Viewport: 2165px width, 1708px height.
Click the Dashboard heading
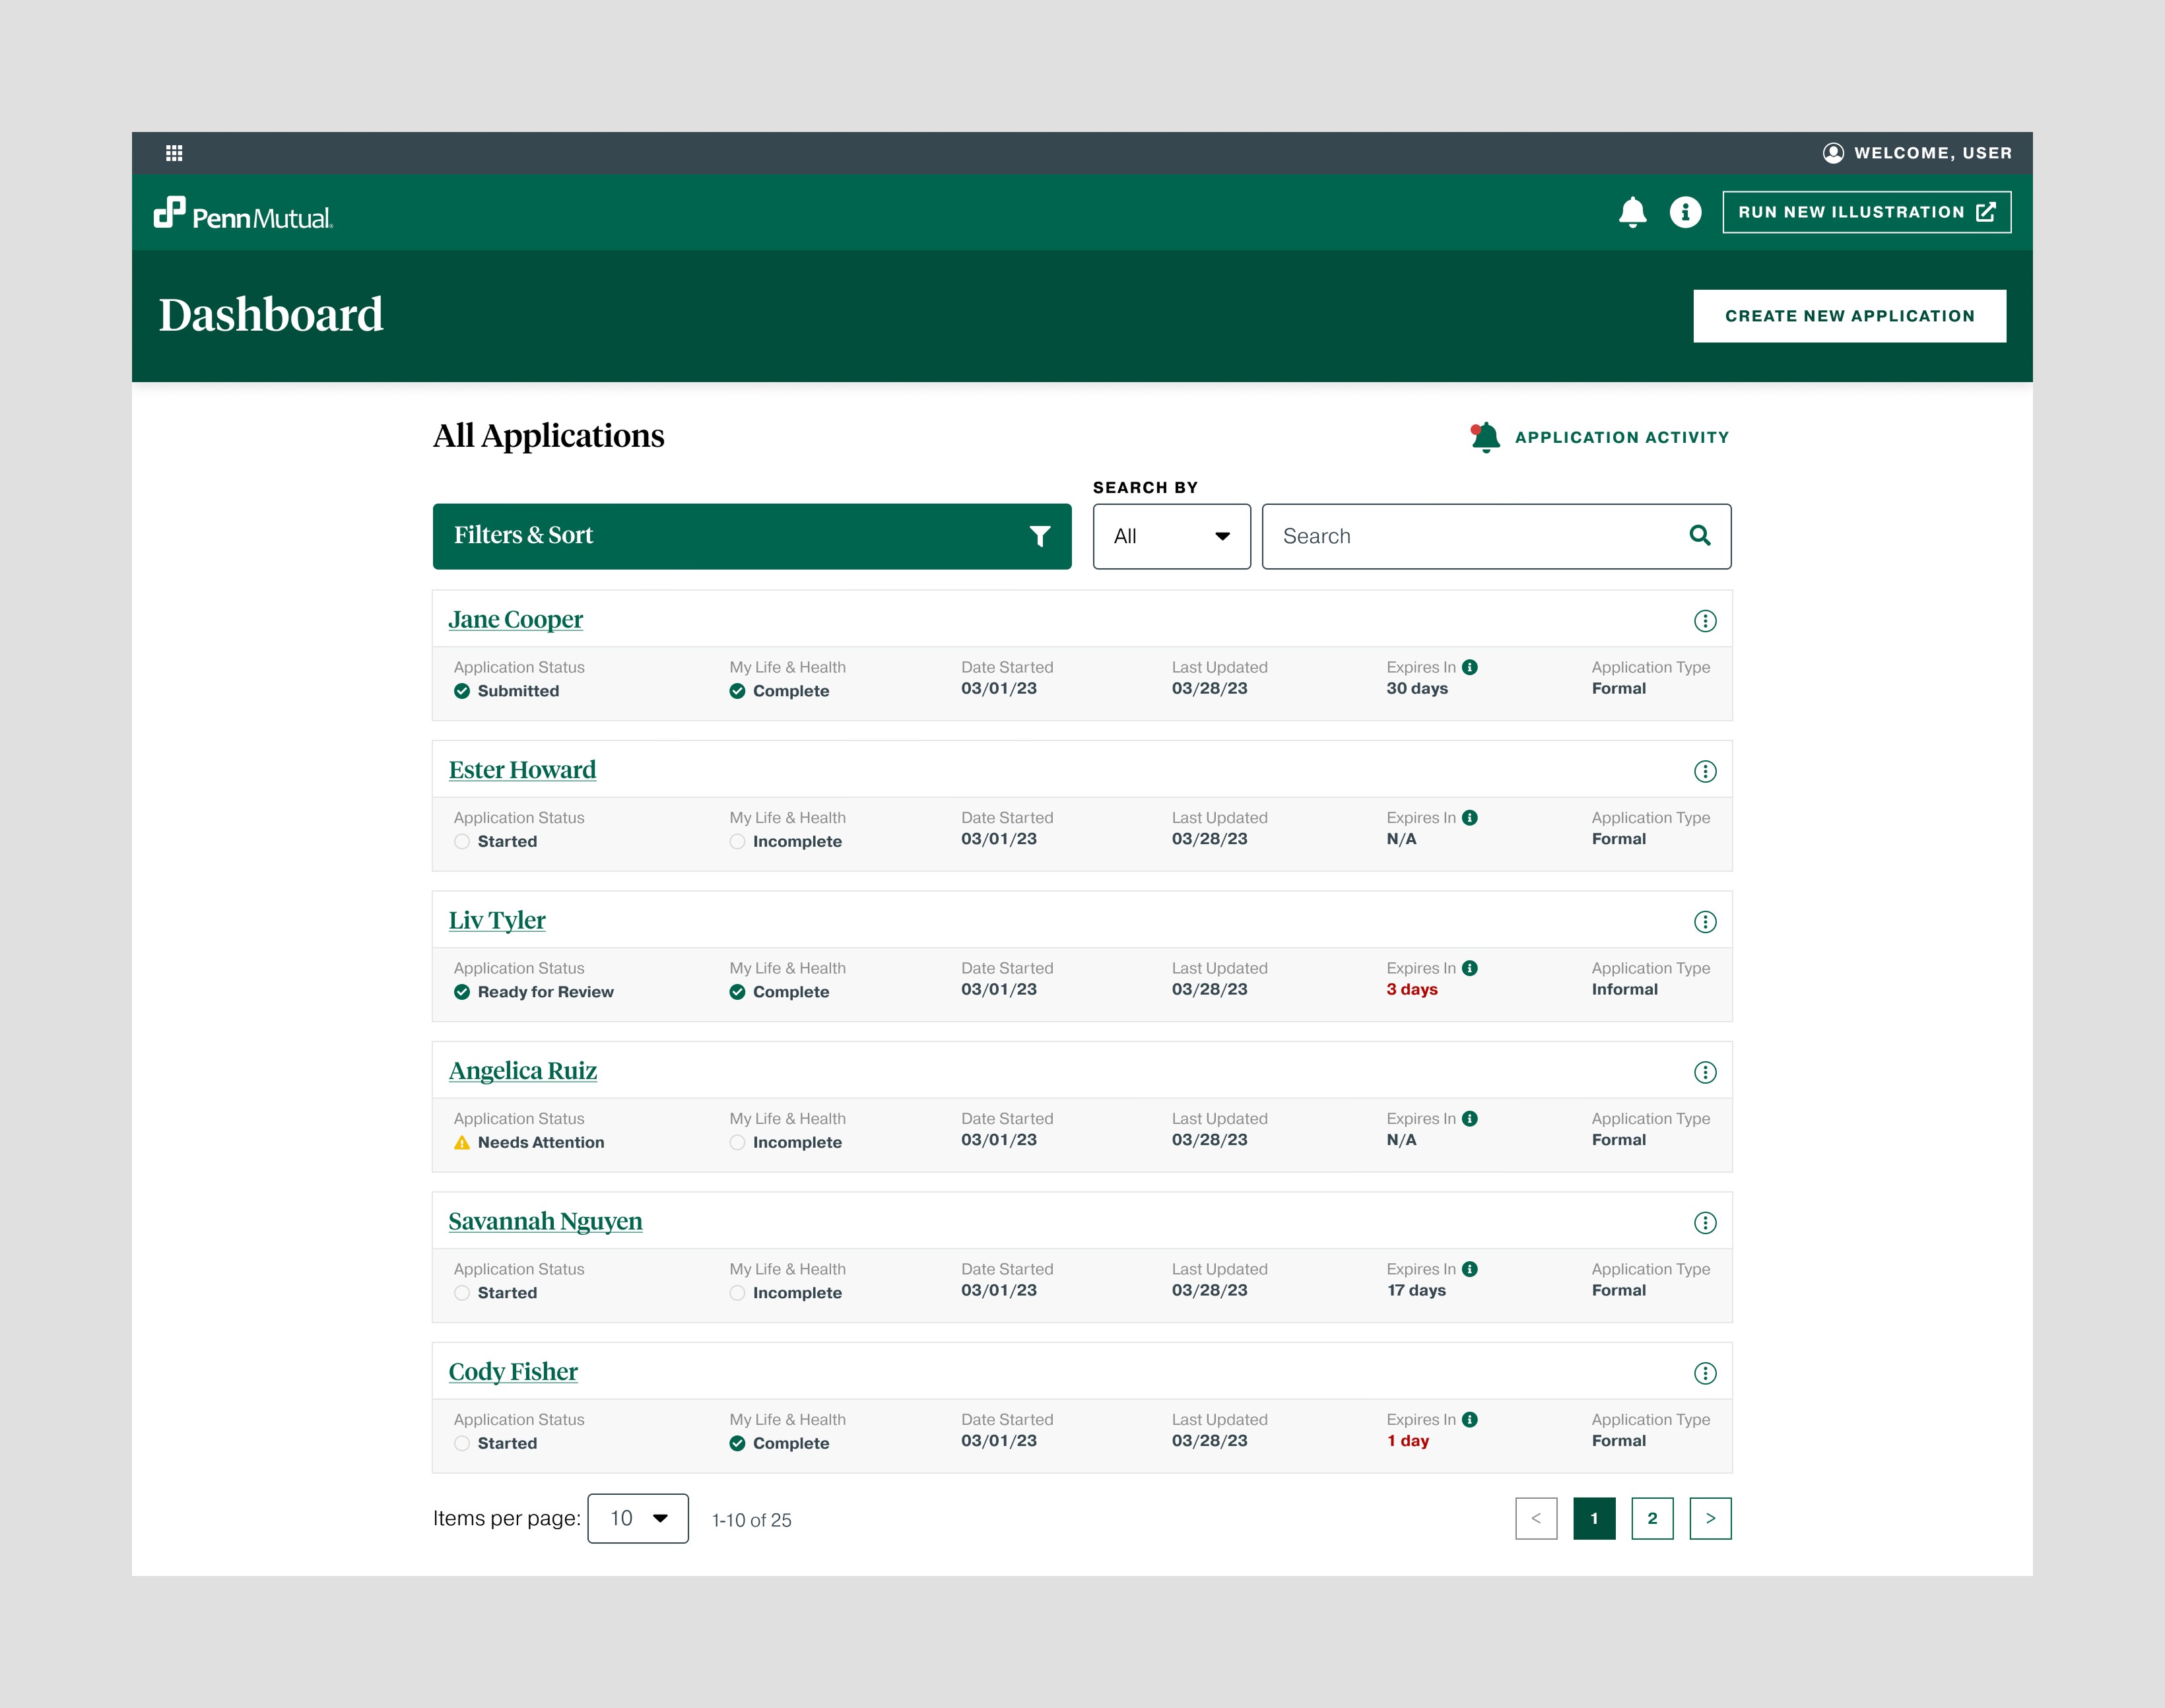click(270, 315)
